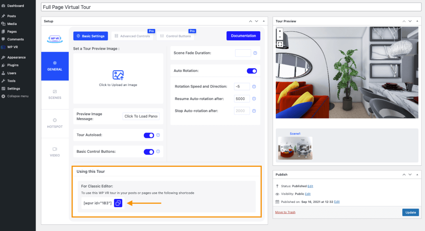Collapse the Setup panel
The height and width of the screenshot is (231, 425).
[x=264, y=21]
